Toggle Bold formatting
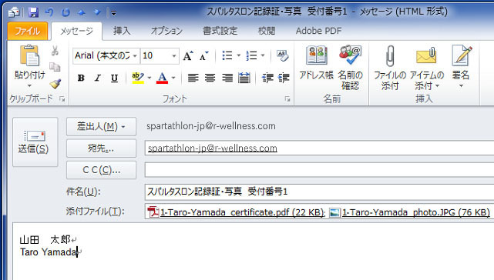The image size is (494, 280). pyautogui.click(x=81, y=78)
